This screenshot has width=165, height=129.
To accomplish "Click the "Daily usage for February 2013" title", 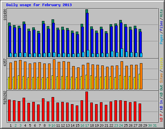I will point(39,5).
